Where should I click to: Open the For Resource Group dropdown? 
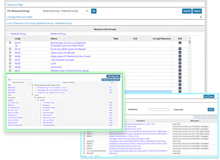(x=65, y=11)
